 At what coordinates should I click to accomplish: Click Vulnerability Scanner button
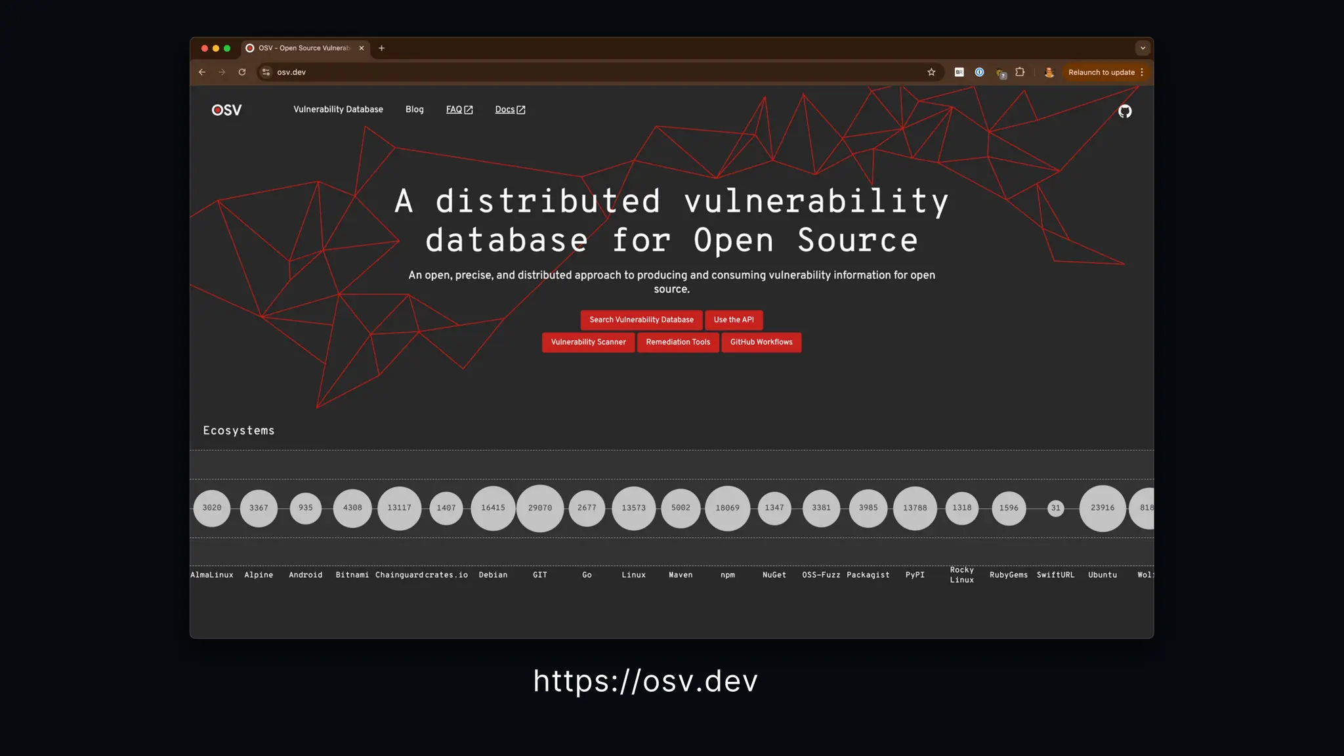[x=588, y=342]
